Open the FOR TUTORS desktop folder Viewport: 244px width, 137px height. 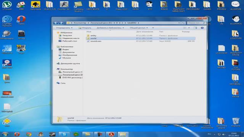[236, 65]
